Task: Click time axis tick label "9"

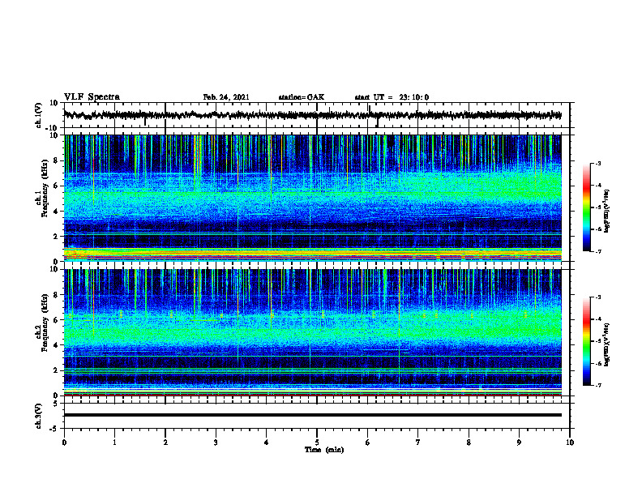Action: [519, 443]
